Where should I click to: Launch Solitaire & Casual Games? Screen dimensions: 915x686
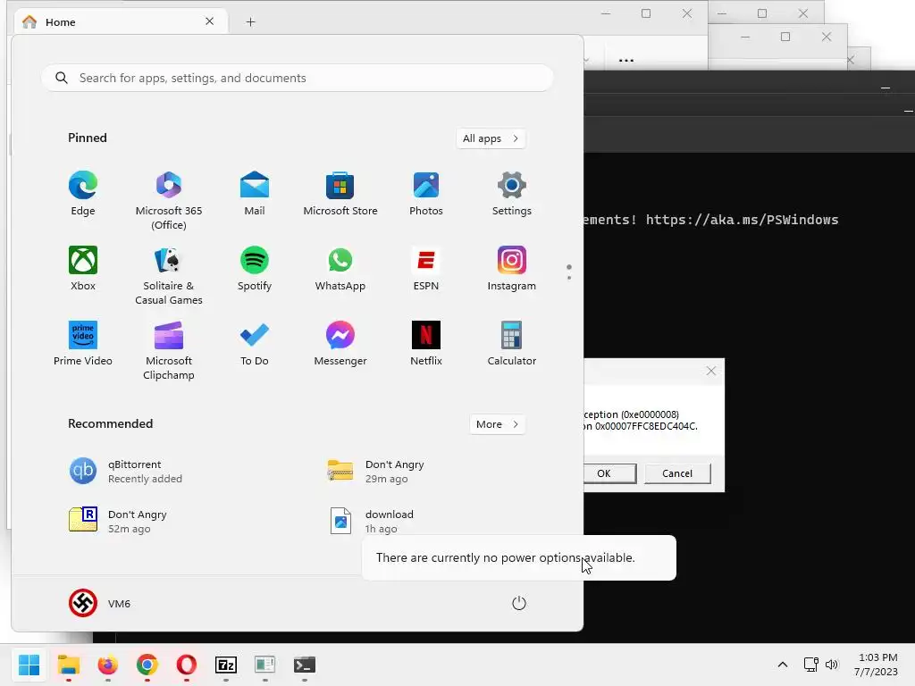[169, 276]
